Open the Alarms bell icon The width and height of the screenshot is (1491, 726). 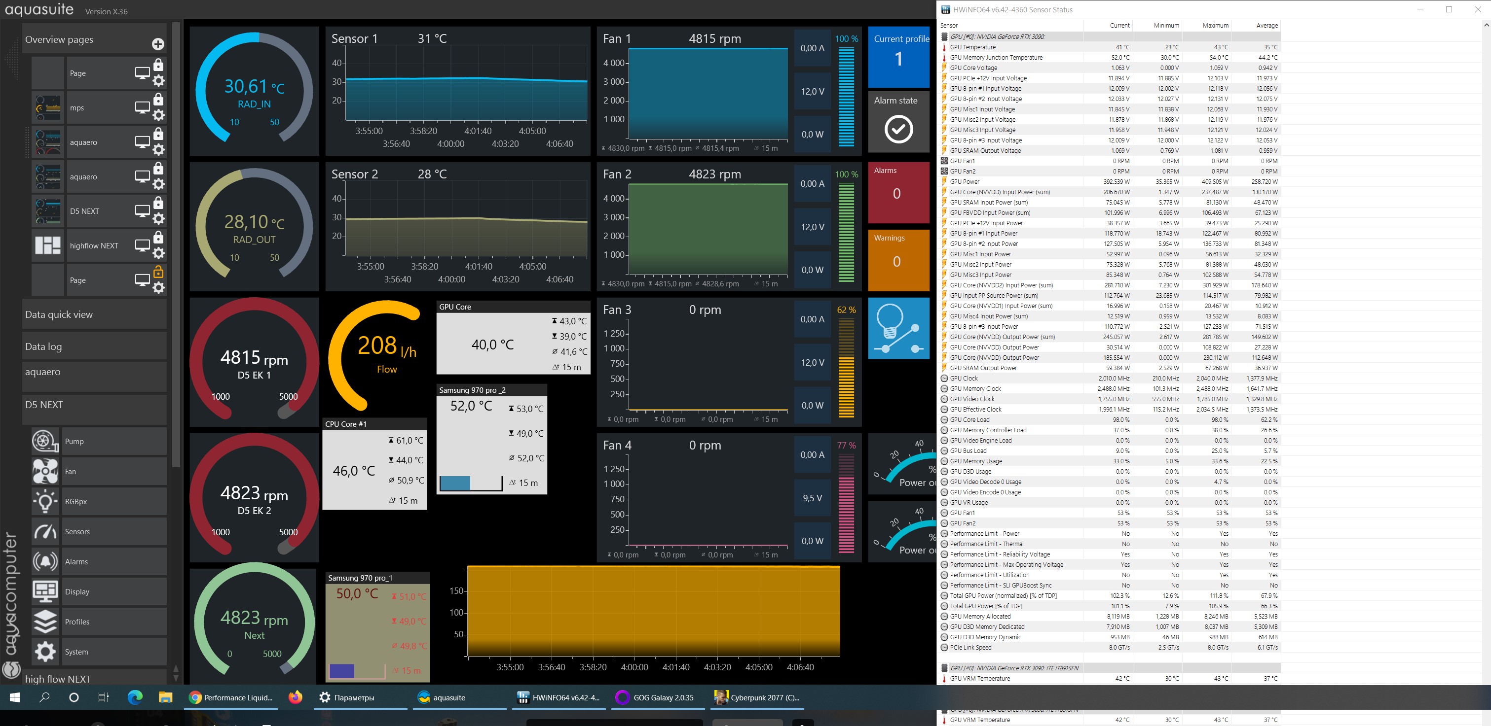(x=45, y=561)
